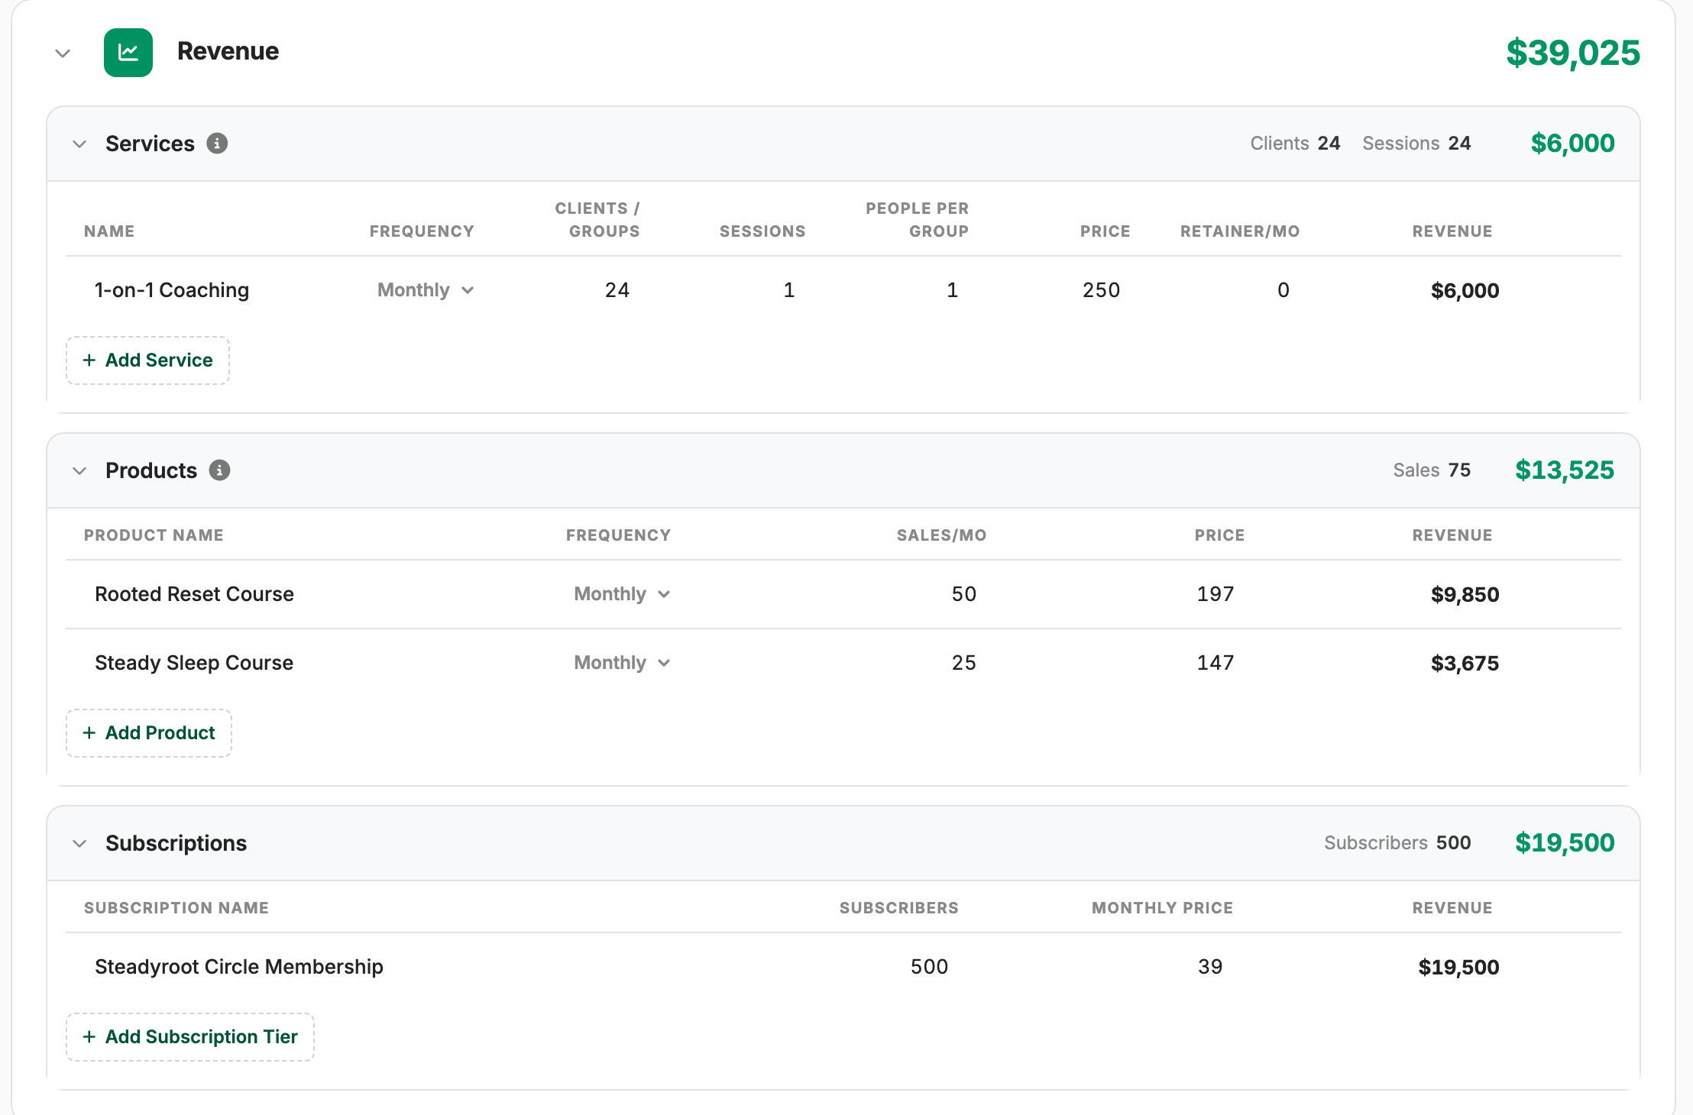Click the Sales 75 summary
The height and width of the screenshot is (1115, 1693).
pyautogui.click(x=1432, y=470)
